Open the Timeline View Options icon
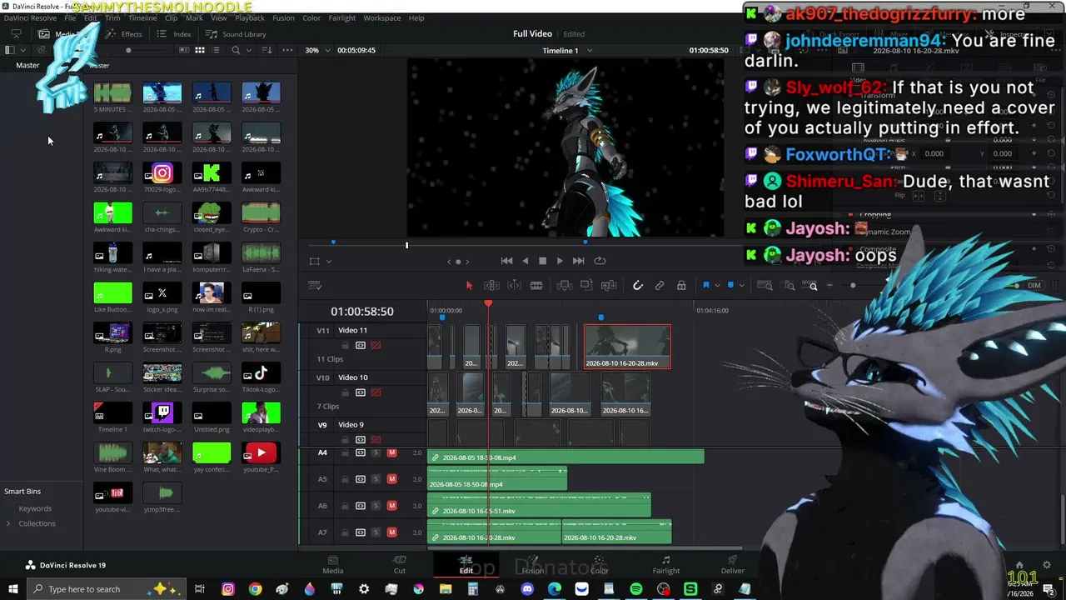This screenshot has width=1066, height=600. point(315,285)
